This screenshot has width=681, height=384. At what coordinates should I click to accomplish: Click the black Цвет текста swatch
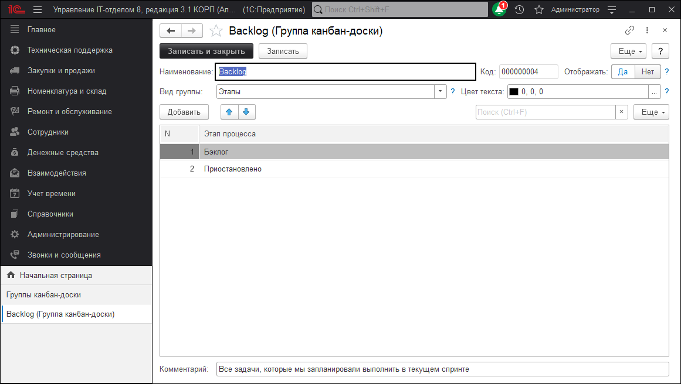click(x=514, y=92)
